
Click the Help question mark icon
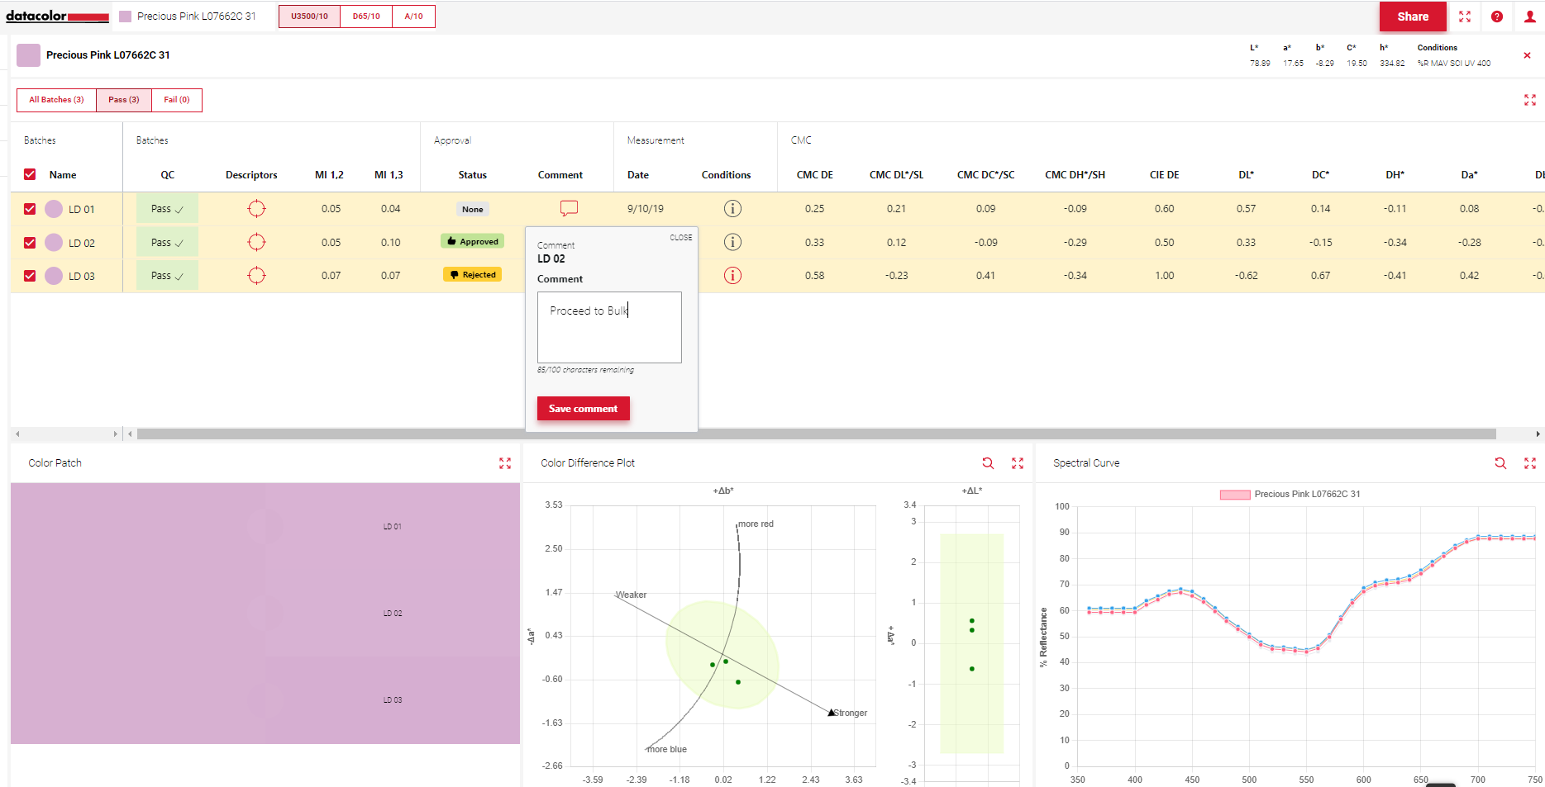tap(1497, 16)
